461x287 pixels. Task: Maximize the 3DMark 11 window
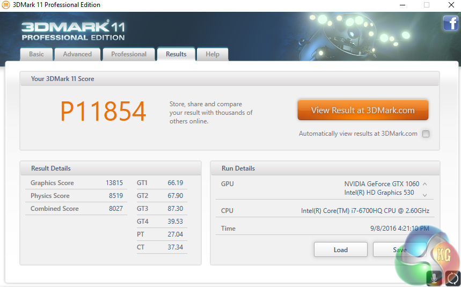tap(427, 5)
